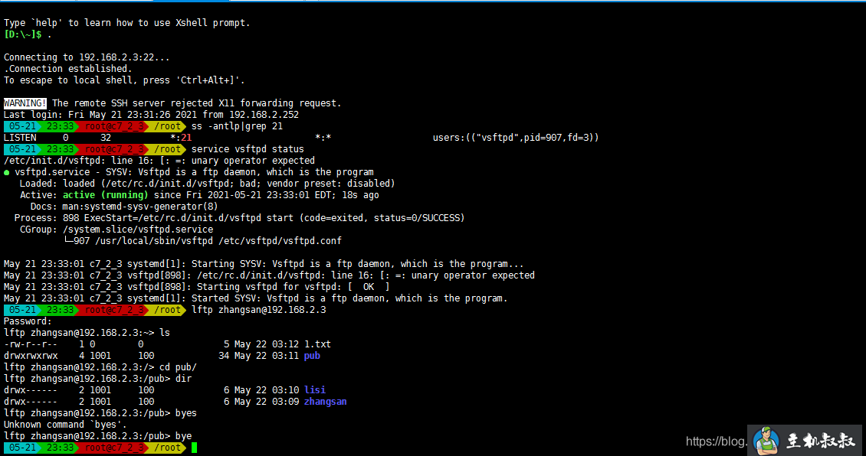Click the yellow /root segment of last prompt
Image resolution: width=866 pixels, height=456 pixels.
(167, 448)
